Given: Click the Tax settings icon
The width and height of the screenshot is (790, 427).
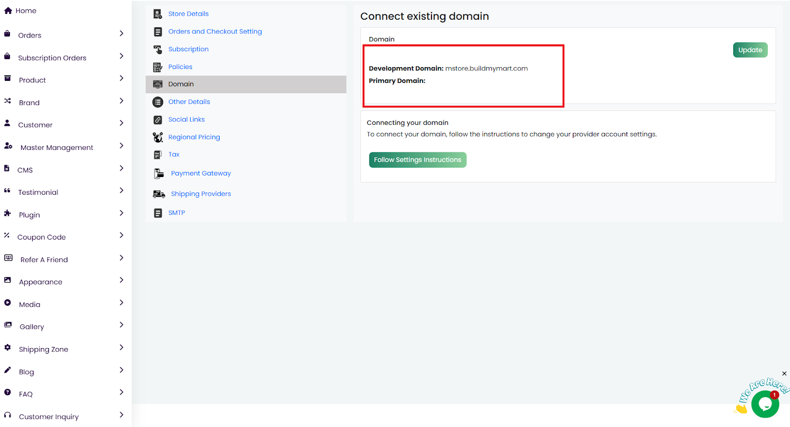Looking at the screenshot, I should click(158, 155).
